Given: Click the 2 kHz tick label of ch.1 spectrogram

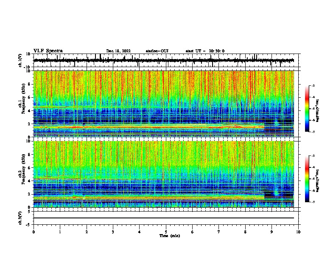Looking at the screenshot, I should click(x=29, y=124).
